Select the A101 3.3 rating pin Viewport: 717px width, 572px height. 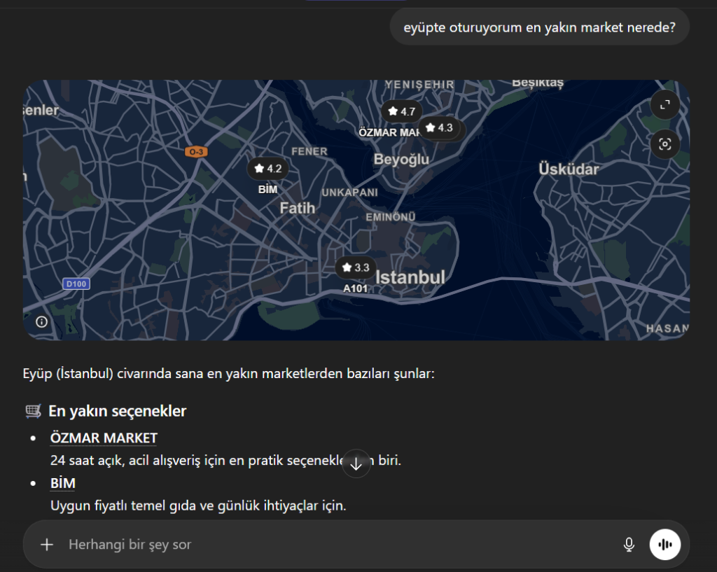coord(354,267)
